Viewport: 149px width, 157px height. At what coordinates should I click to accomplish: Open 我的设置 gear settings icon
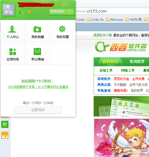(62, 29)
